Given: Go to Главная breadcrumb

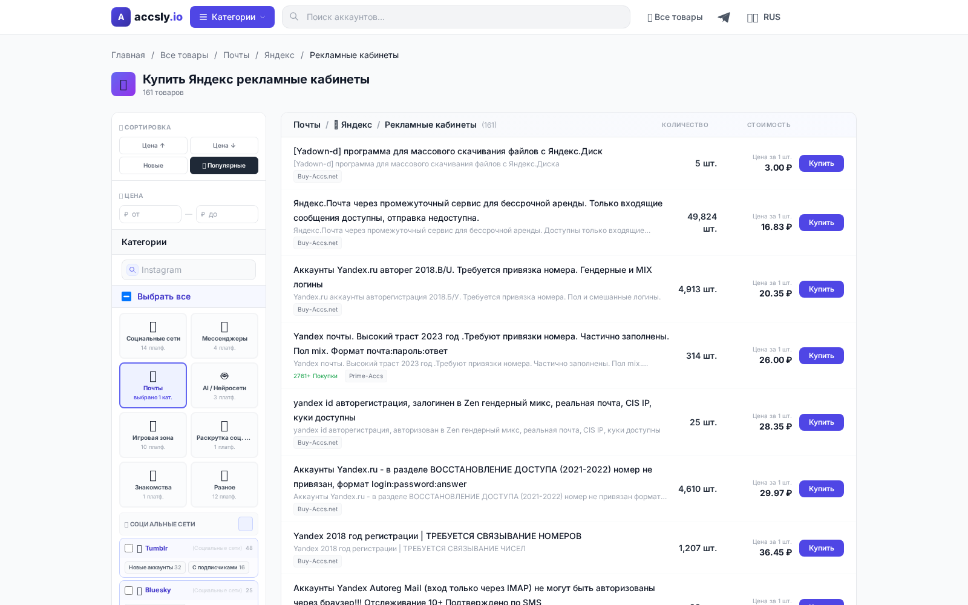Looking at the screenshot, I should tap(128, 55).
